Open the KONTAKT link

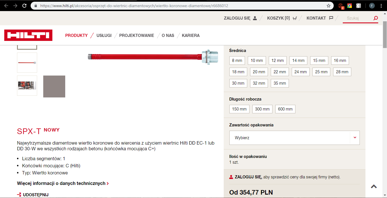320,18
